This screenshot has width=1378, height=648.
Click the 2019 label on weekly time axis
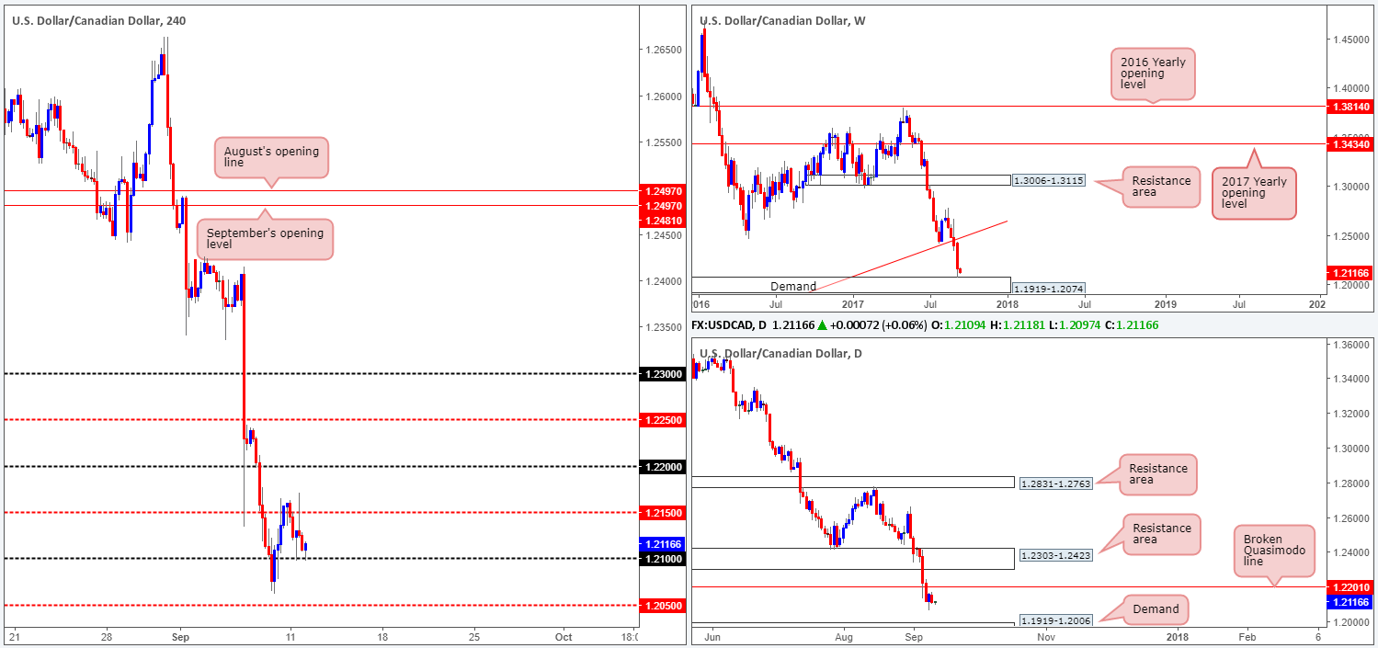tap(1165, 302)
